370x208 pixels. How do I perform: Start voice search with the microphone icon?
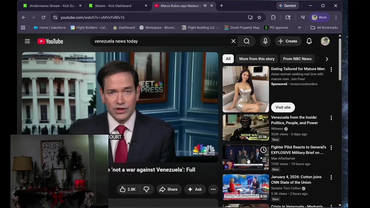[x=265, y=41]
